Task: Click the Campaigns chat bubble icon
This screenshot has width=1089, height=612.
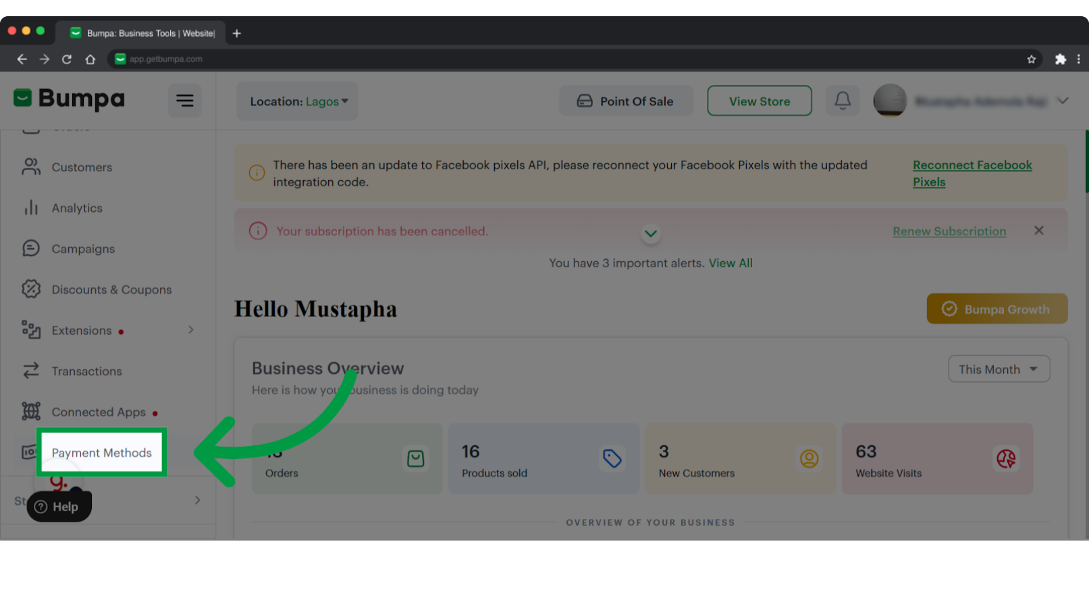Action: (31, 248)
